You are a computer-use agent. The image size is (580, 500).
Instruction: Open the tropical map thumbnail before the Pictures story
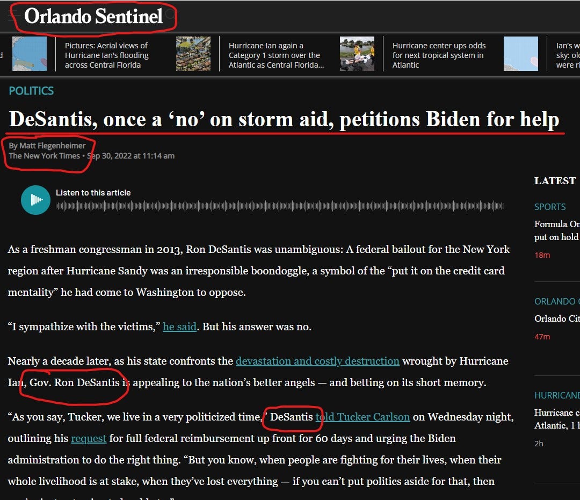pos(30,54)
